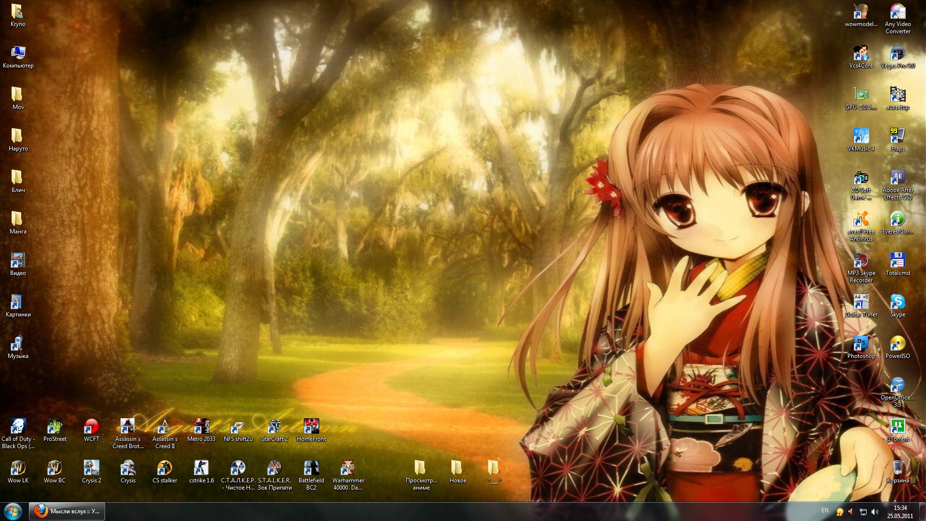
Task: Open the PowerISO shortcut
Action: pos(897,344)
